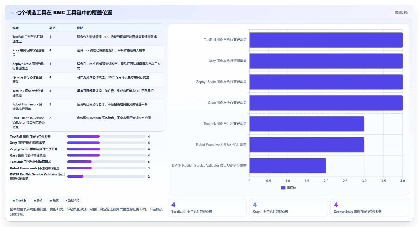Click the DMTF Redfish progress bar
This screenshot has height=227, width=419.
tap(106, 176)
